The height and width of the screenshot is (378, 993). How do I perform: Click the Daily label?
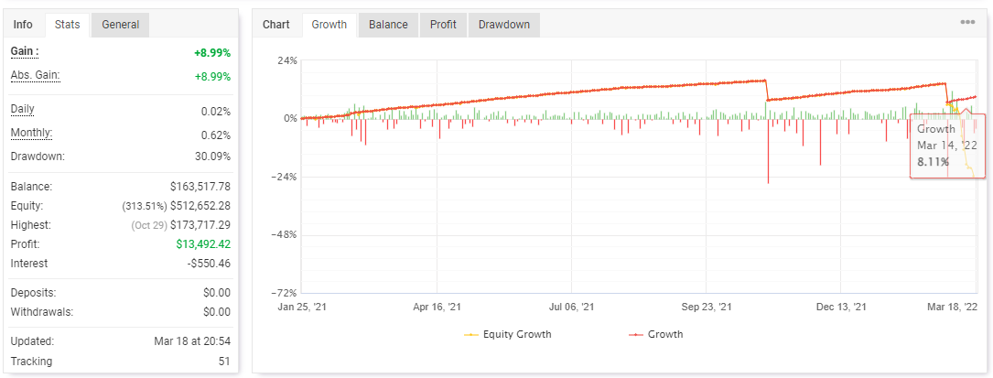23,109
